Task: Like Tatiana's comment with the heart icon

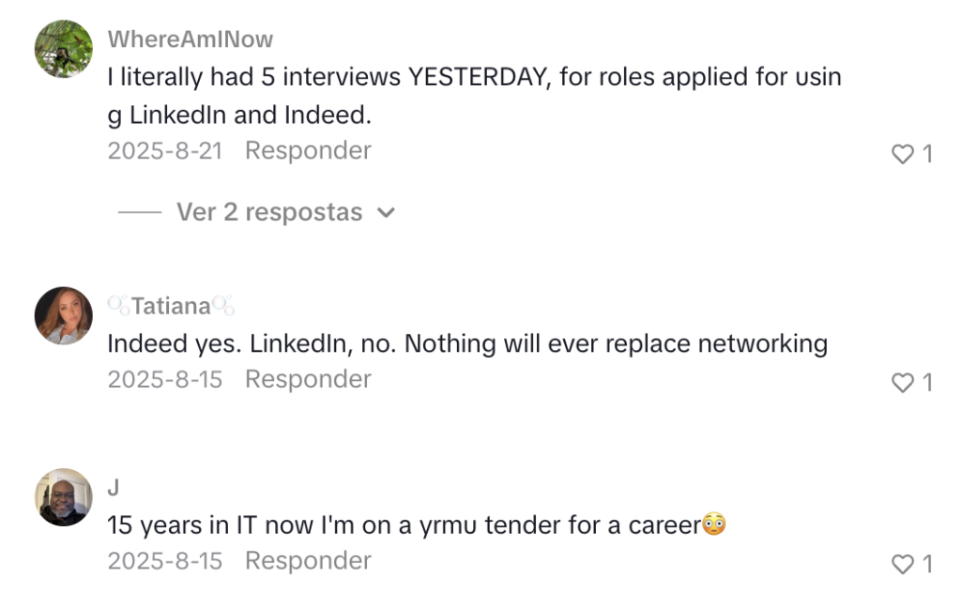Action: 902,383
